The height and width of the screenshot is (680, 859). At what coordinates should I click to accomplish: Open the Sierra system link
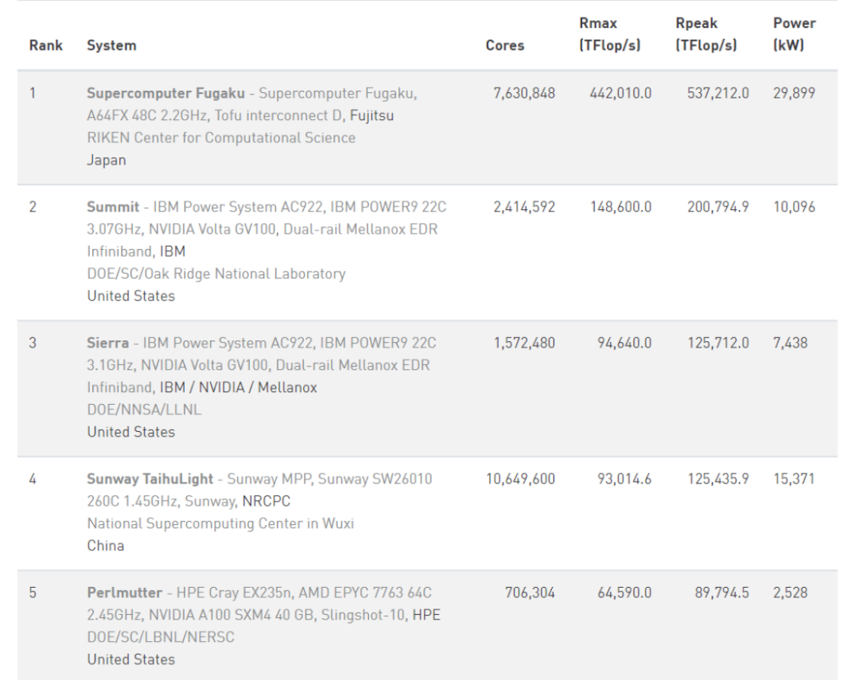coord(108,343)
